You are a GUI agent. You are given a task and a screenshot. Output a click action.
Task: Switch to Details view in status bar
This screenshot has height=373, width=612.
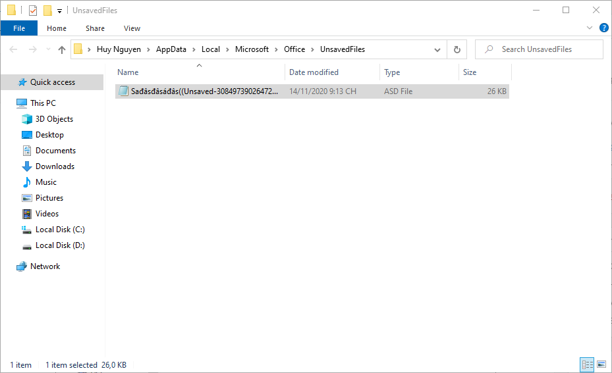[587, 365]
